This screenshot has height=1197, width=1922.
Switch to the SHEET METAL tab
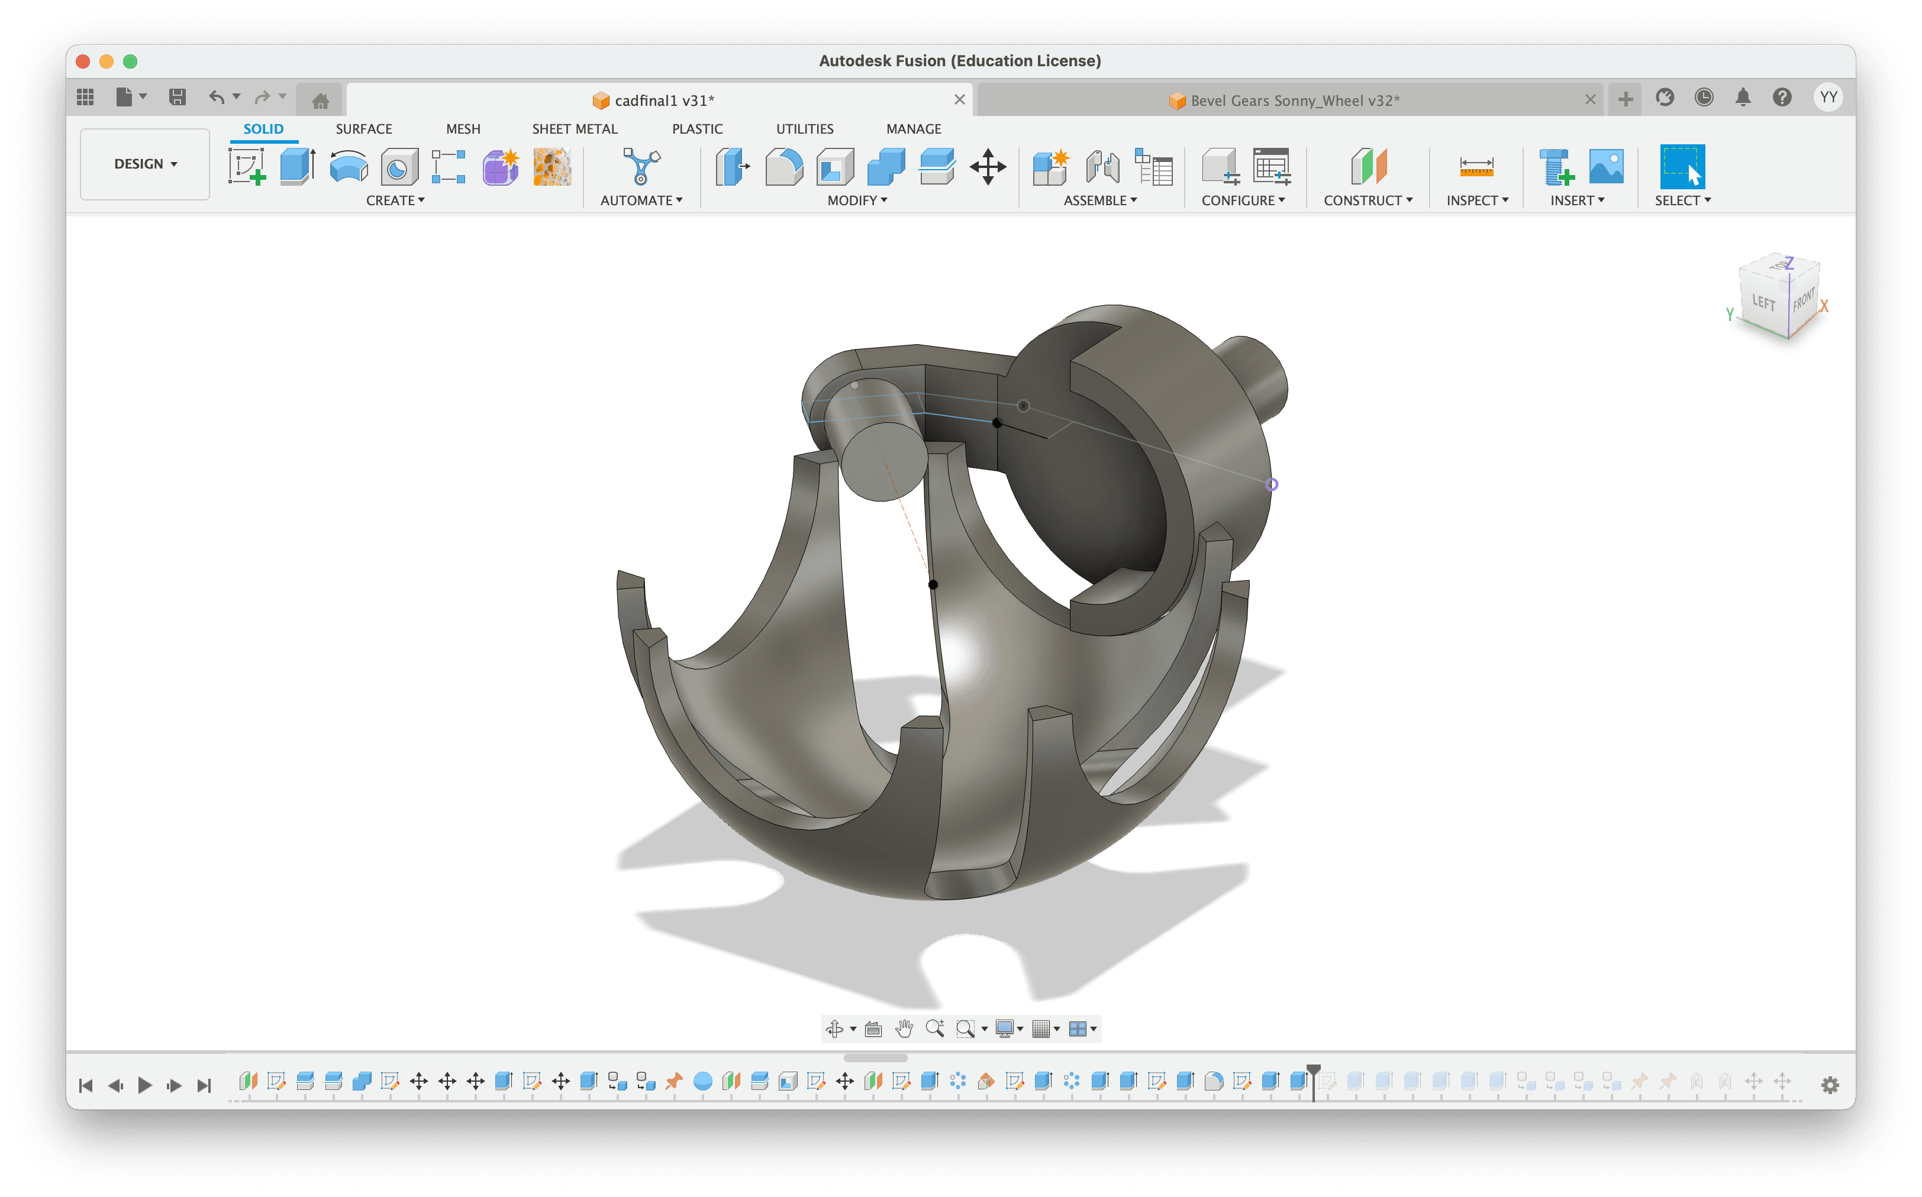pos(574,129)
